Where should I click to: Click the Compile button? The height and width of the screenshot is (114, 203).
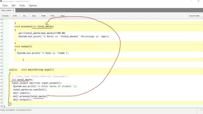[5, 16]
